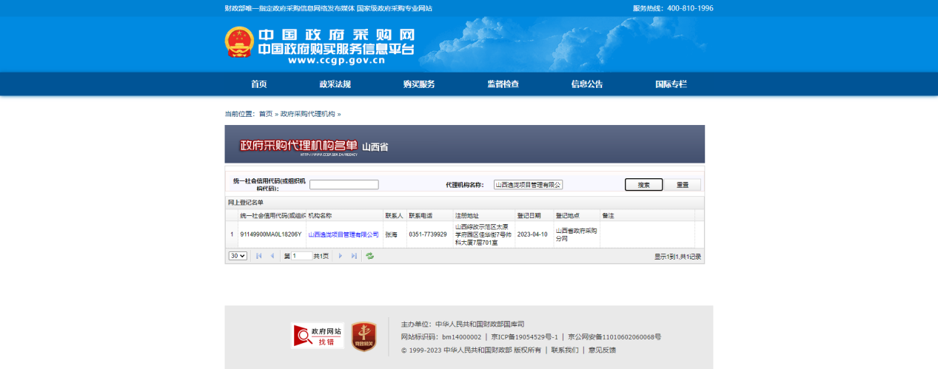The image size is (938, 369).
Task: Open 信息公告 navigation item
Action: (x=586, y=84)
